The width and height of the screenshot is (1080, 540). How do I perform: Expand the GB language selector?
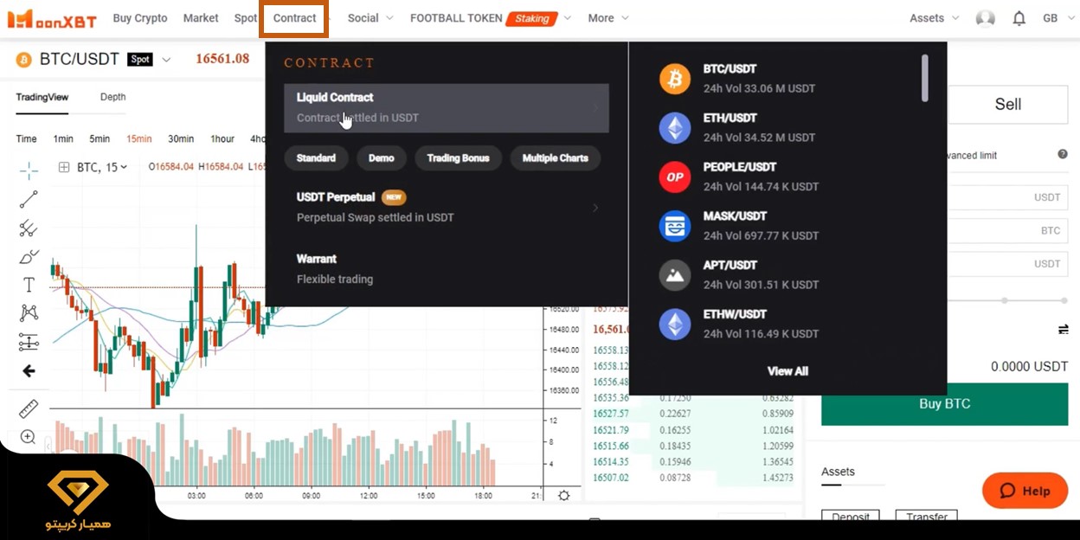[1057, 17]
